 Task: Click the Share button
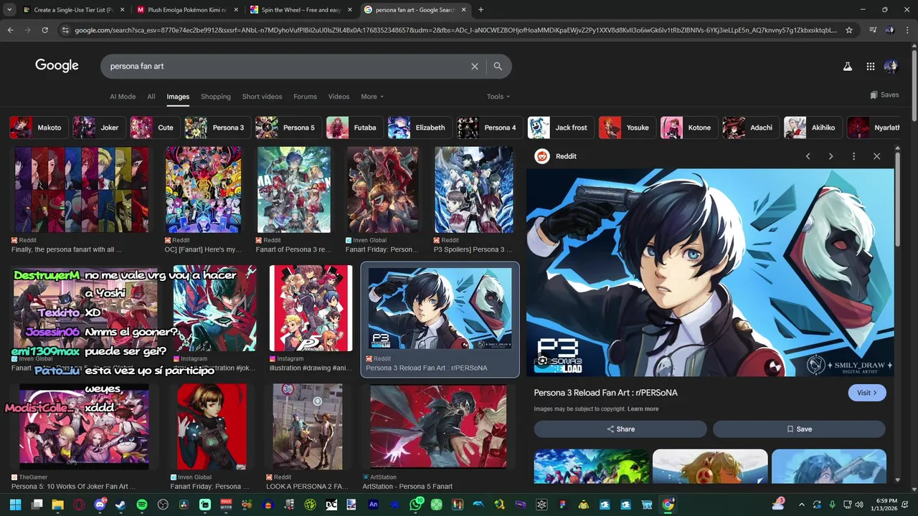tap(620, 429)
